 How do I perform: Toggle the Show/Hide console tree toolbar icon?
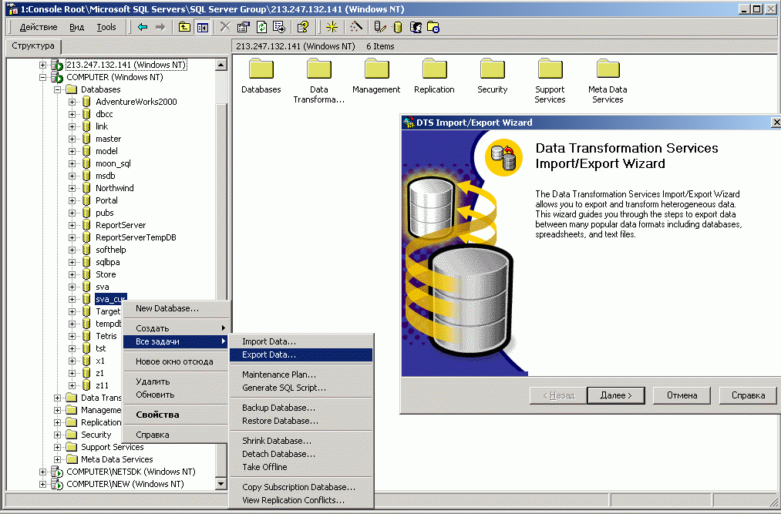(202, 28)
